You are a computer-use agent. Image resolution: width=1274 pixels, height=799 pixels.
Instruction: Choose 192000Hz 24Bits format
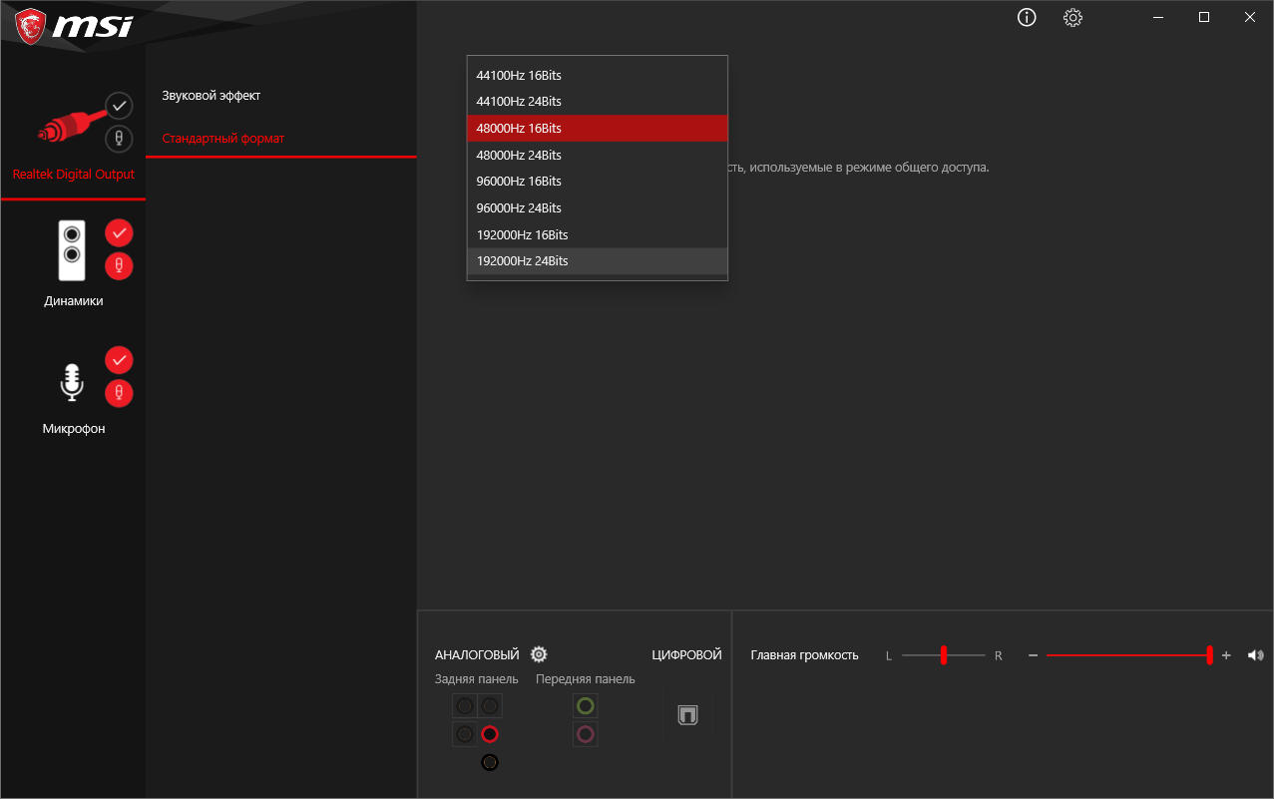(598, 260)
